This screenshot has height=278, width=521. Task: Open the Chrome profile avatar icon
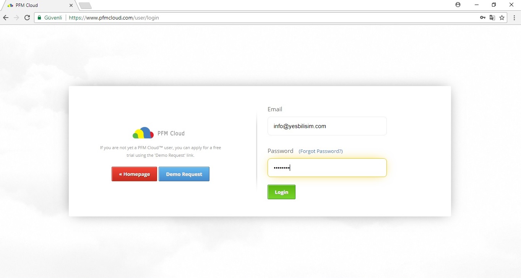point(458,5)
